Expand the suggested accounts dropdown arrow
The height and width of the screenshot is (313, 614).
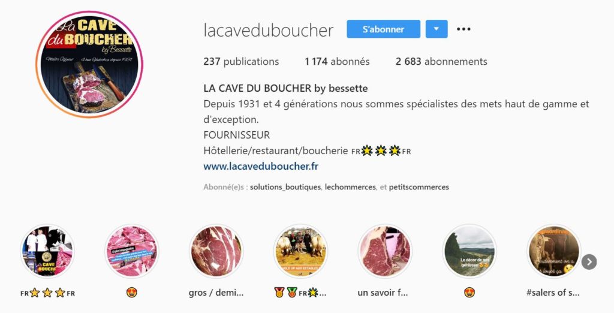point(437,29)
